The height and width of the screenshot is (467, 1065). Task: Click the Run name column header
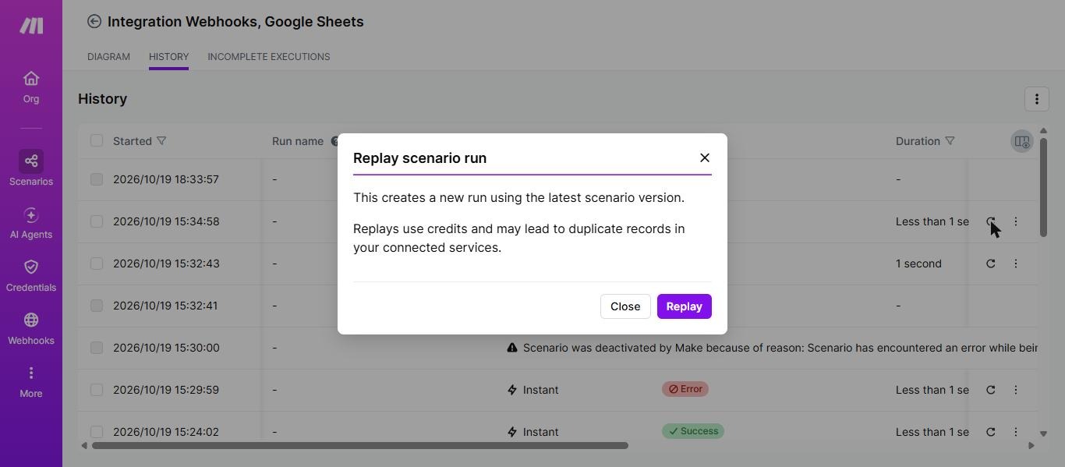click(x=298, y=141)
